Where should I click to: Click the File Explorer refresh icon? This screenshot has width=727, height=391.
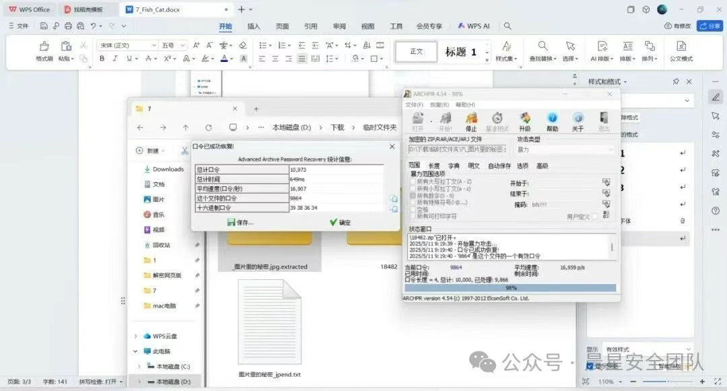pyautogui.click(x=209, y=127)
